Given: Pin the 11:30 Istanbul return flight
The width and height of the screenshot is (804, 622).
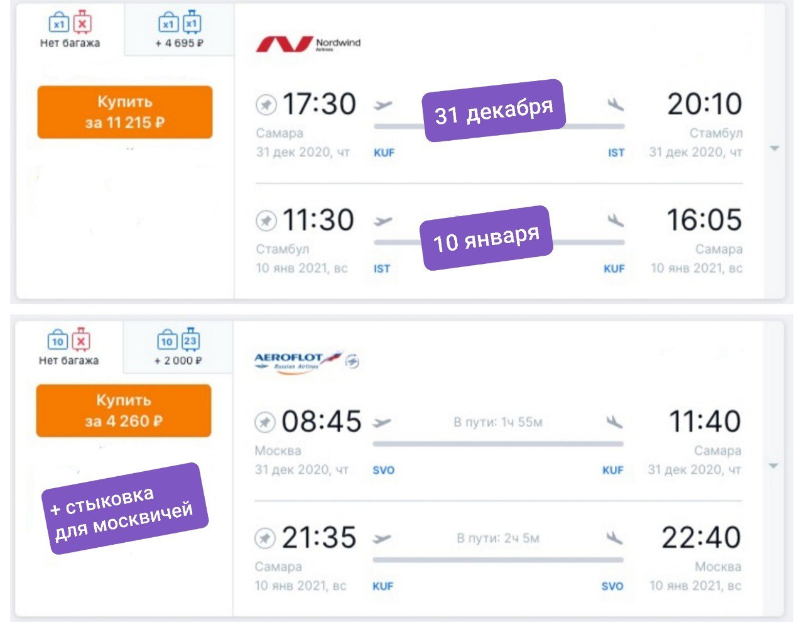Looking at the screenshot, I should [x=266, y=221].
